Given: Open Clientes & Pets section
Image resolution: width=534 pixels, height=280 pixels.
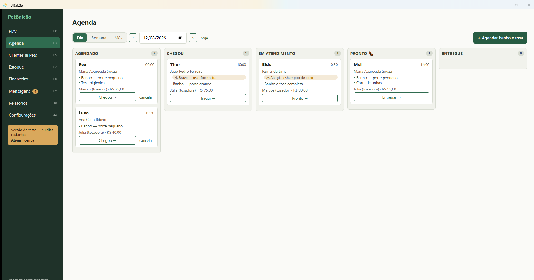Looking at the screenshot, I should (33, 55).
